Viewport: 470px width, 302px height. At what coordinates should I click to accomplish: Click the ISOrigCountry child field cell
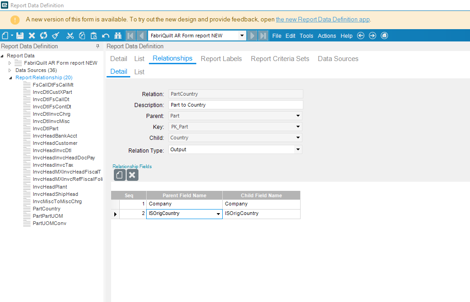click(261, 214)
